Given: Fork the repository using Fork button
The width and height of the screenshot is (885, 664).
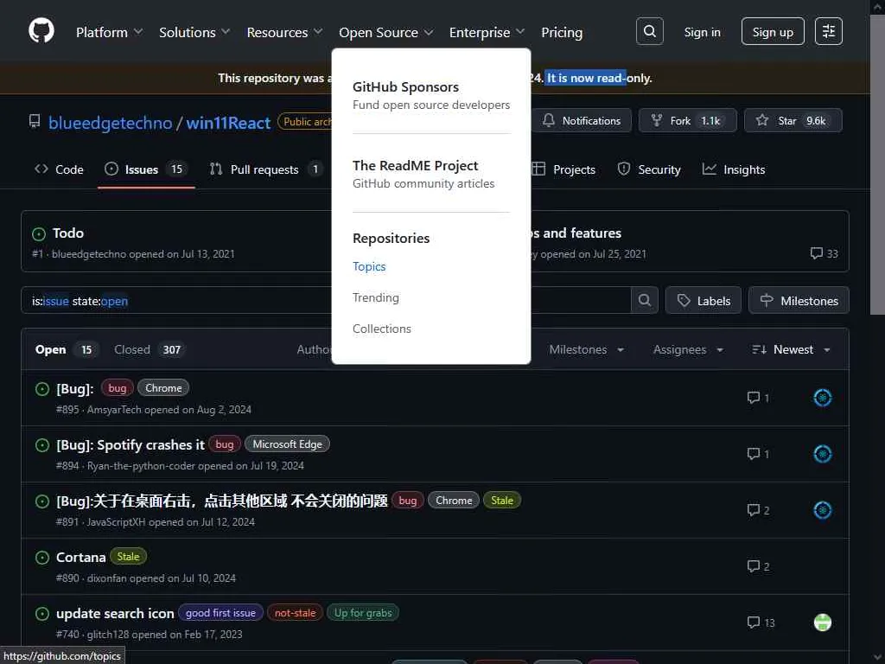Looking at the screenshot, I should coord(687,120).
